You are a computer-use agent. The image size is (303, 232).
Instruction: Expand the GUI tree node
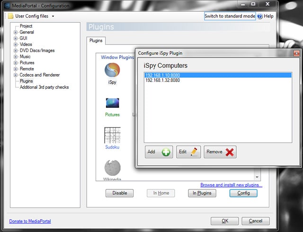(16, 38)
